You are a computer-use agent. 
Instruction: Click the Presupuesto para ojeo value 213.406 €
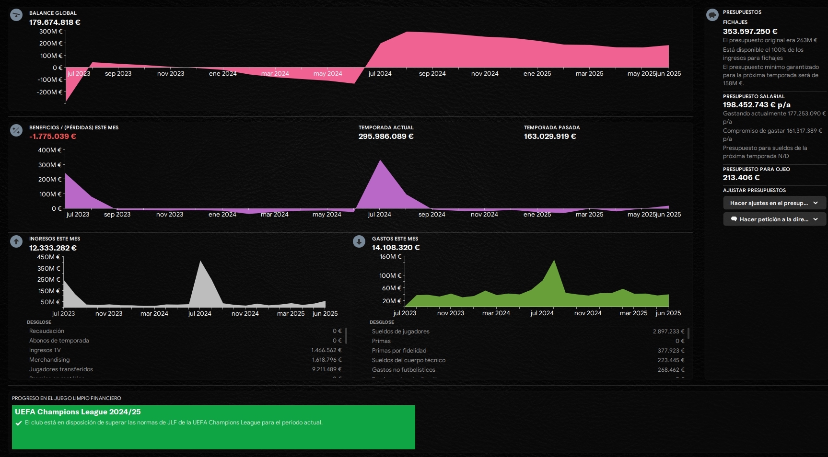coord(741,178)
